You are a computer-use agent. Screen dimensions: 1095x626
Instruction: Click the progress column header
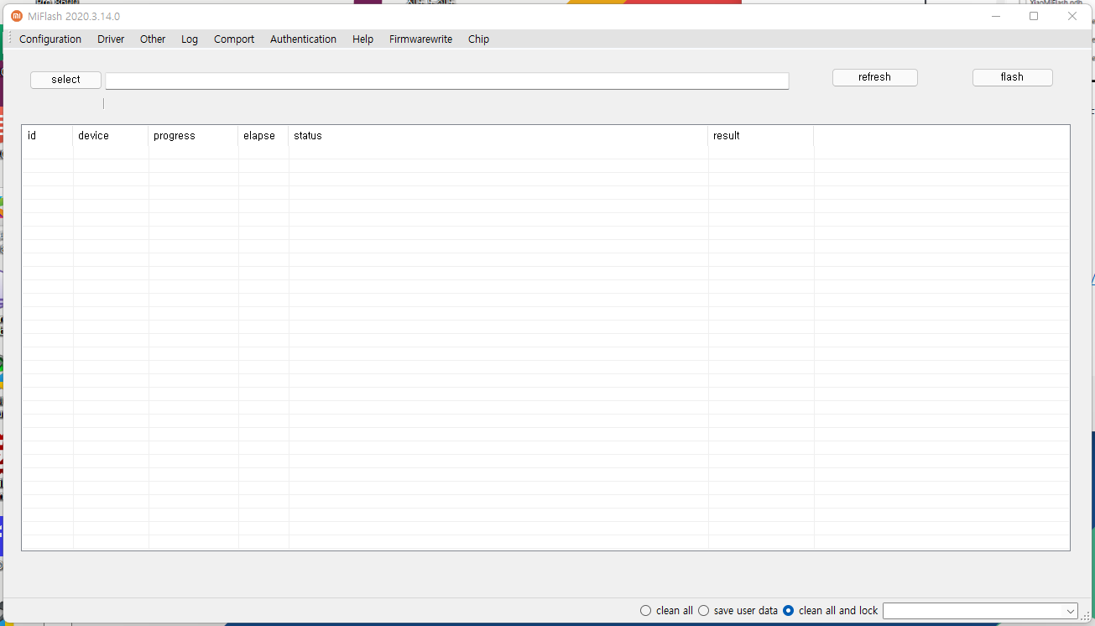click(193, 136)
